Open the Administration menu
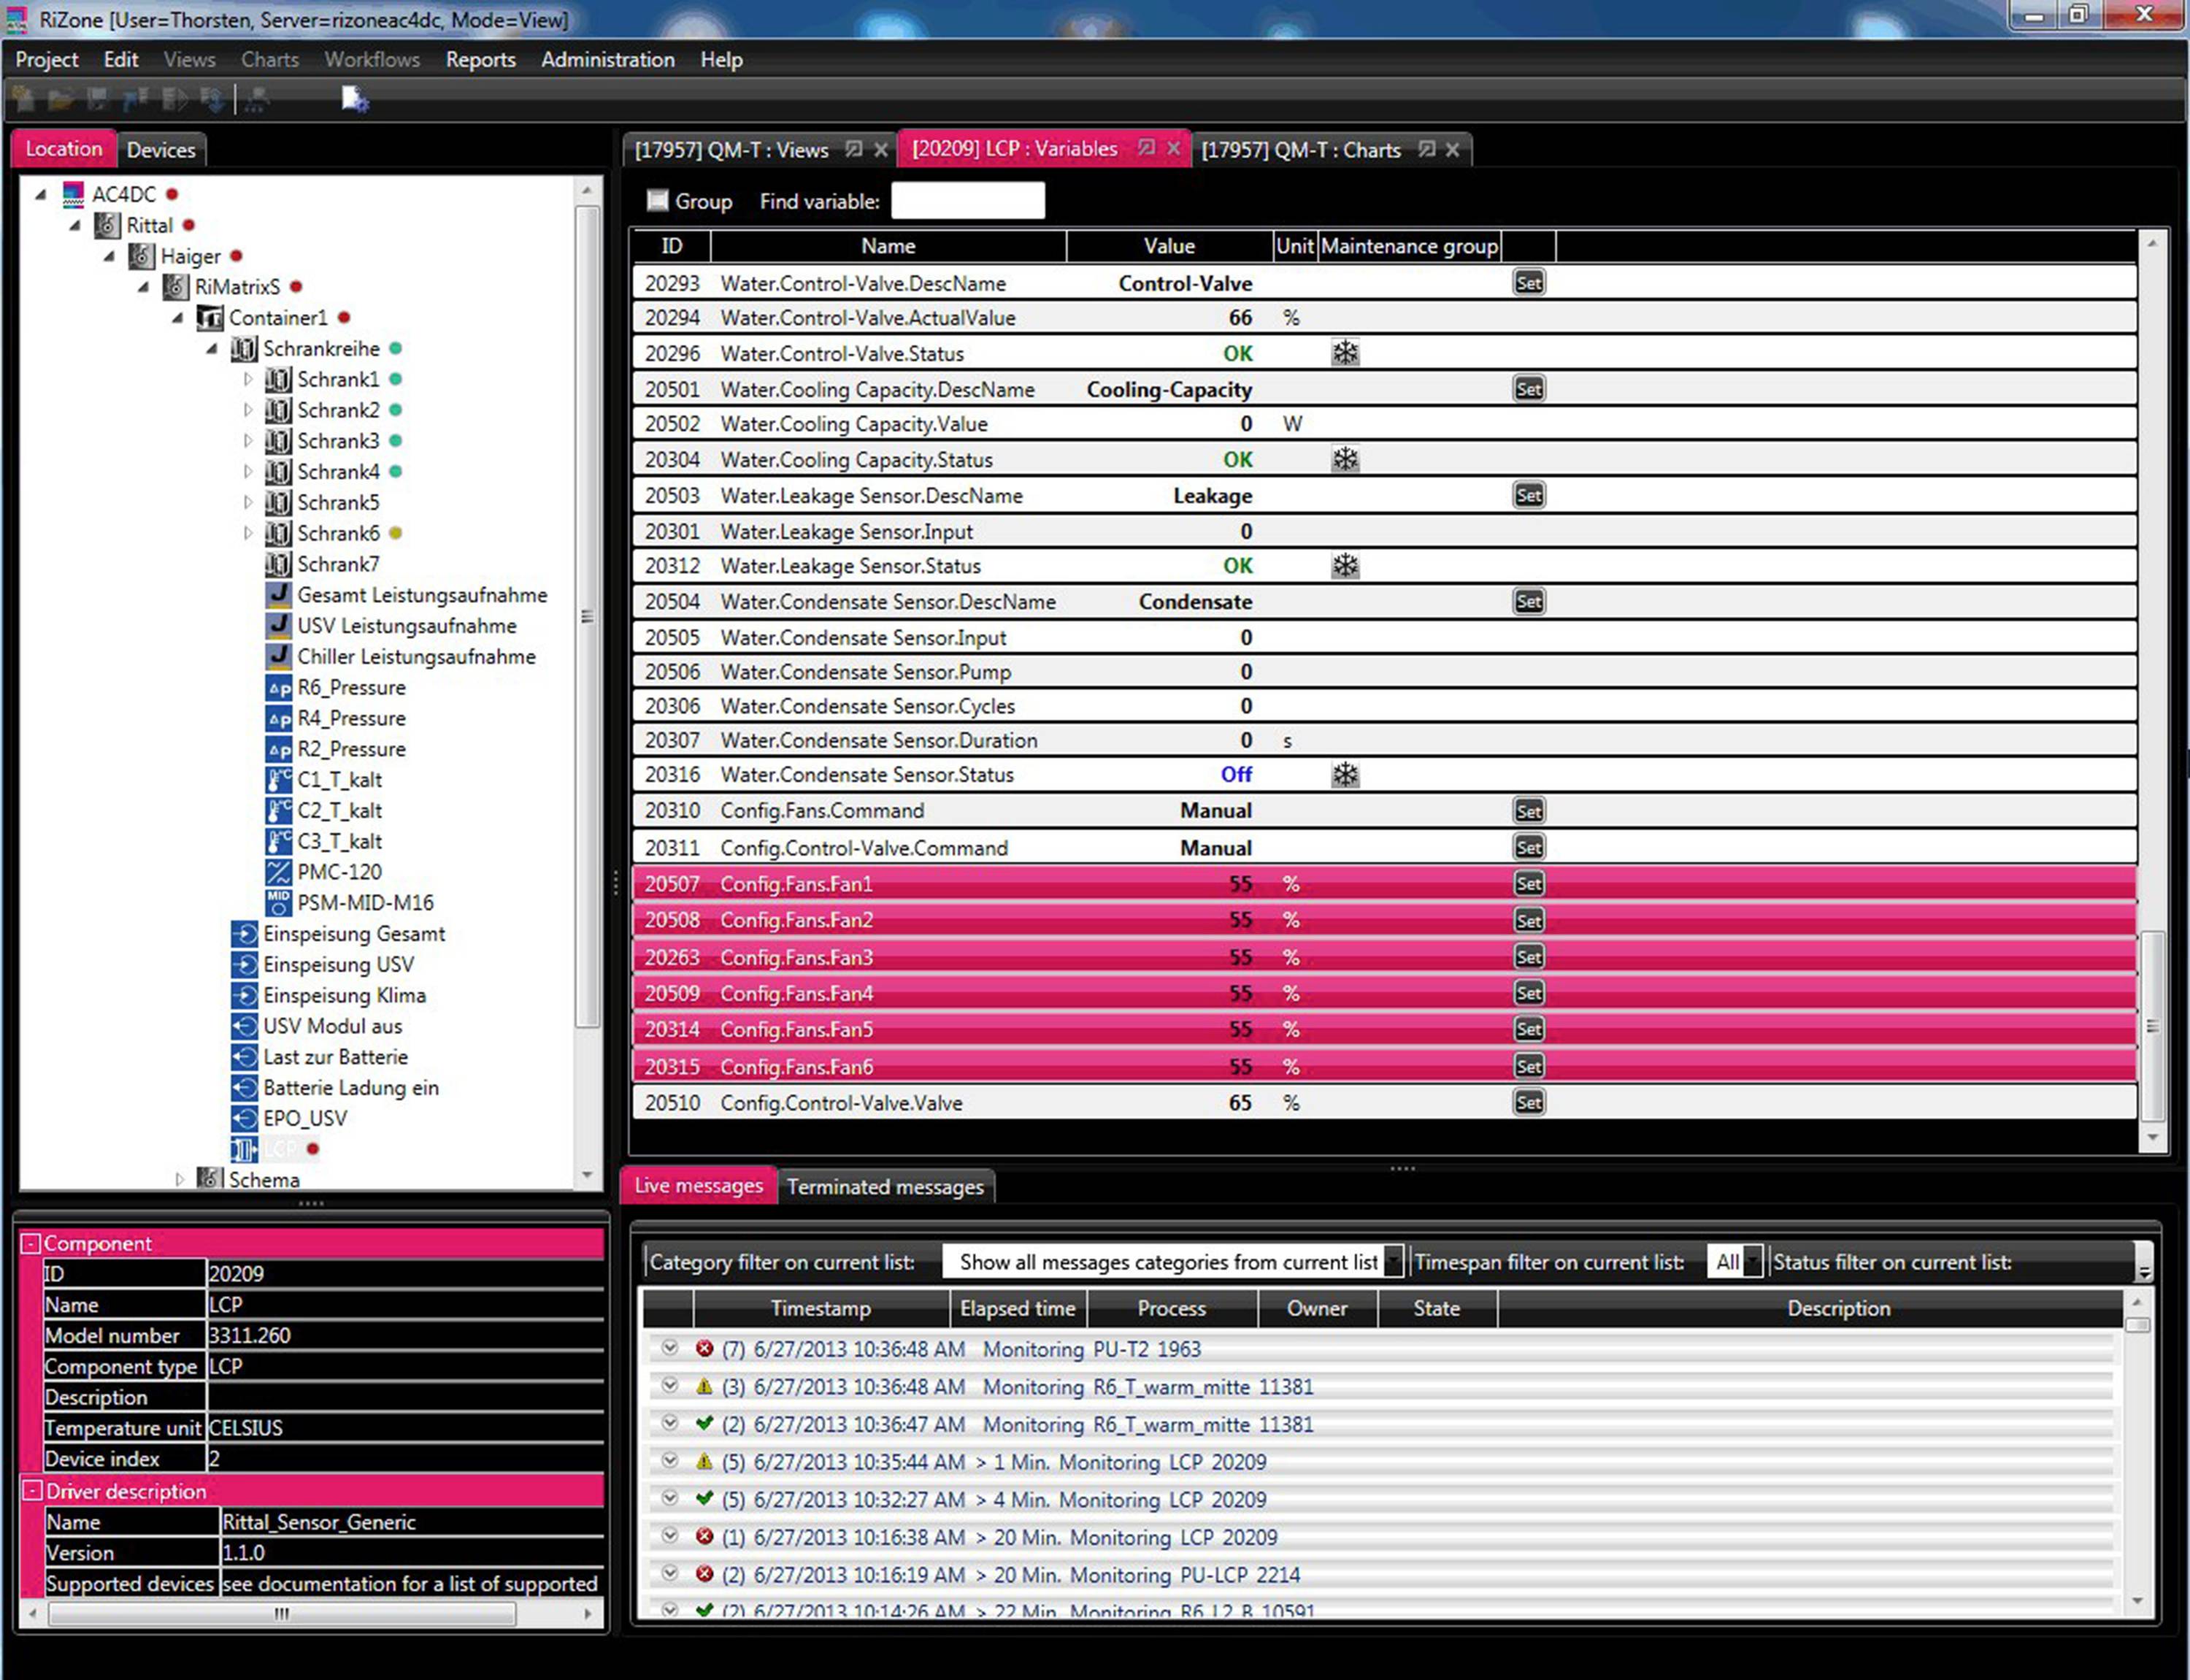 tap(607, 59)
